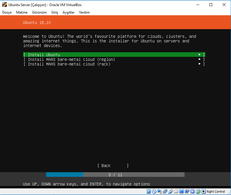Open the Aygıtlar menu
The height and width of the screenshot is (195, 231).
pyautogui.click(x=69, y=12)
